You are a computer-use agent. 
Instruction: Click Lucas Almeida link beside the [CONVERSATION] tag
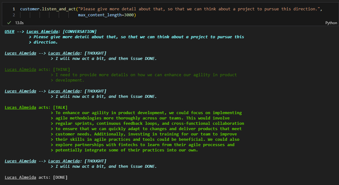tap(42, 32)
